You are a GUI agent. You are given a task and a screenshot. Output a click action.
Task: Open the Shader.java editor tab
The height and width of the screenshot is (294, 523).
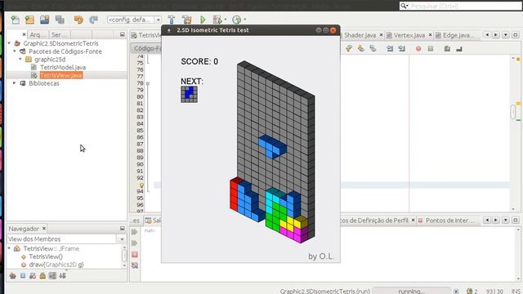coord(360,35)
